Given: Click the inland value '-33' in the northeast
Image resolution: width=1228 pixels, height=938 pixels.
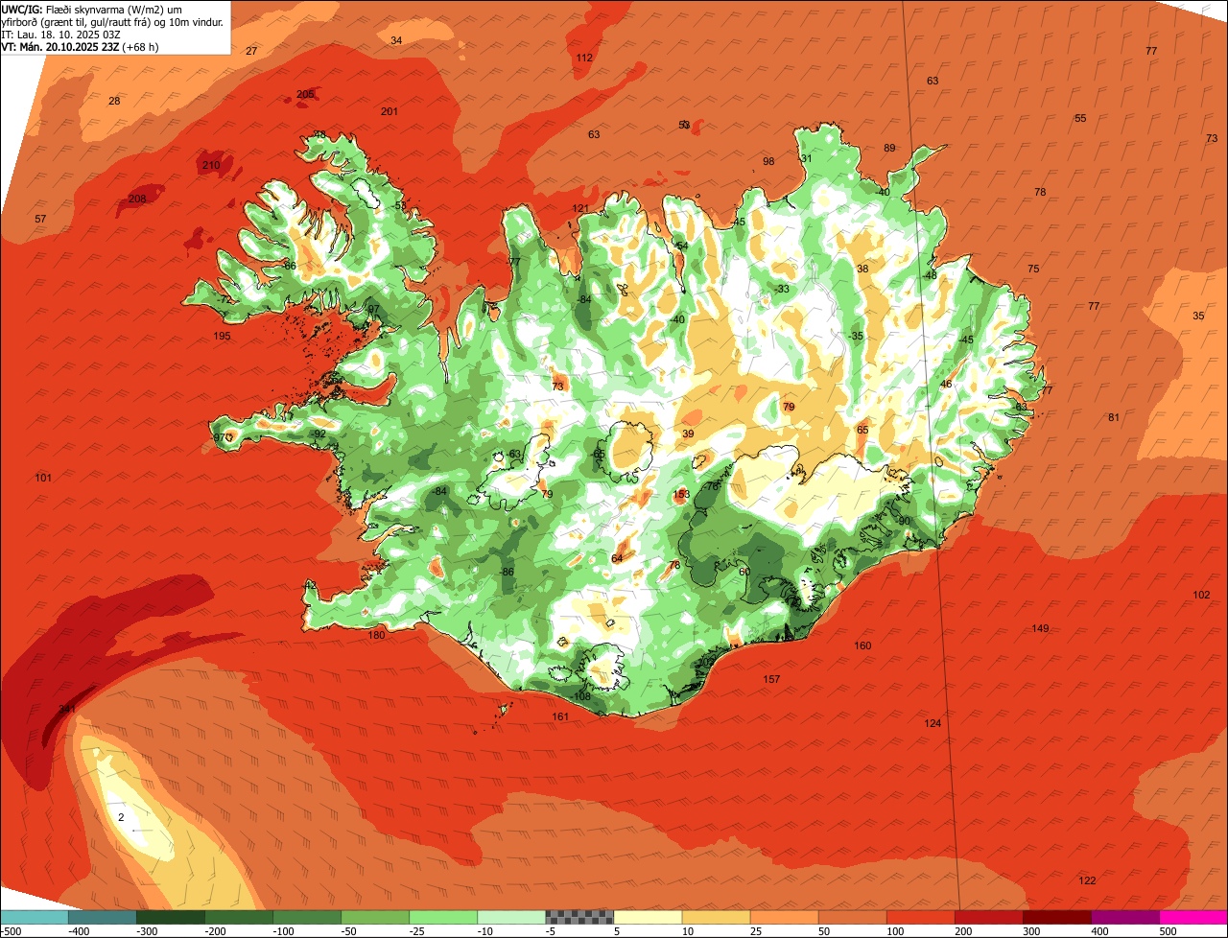Looking at the screenshot, I should click(x=782, y=289).
